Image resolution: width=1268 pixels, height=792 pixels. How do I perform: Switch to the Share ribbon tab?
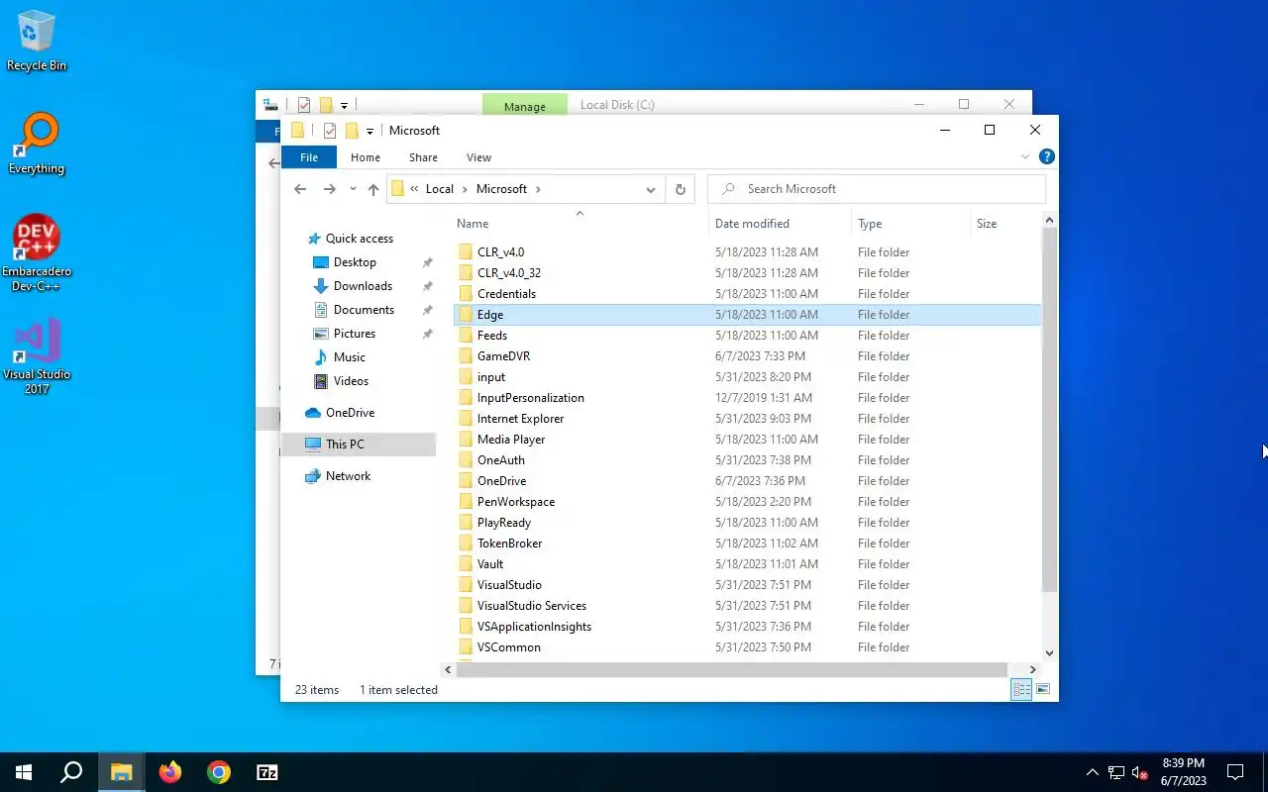pos(423,157)
